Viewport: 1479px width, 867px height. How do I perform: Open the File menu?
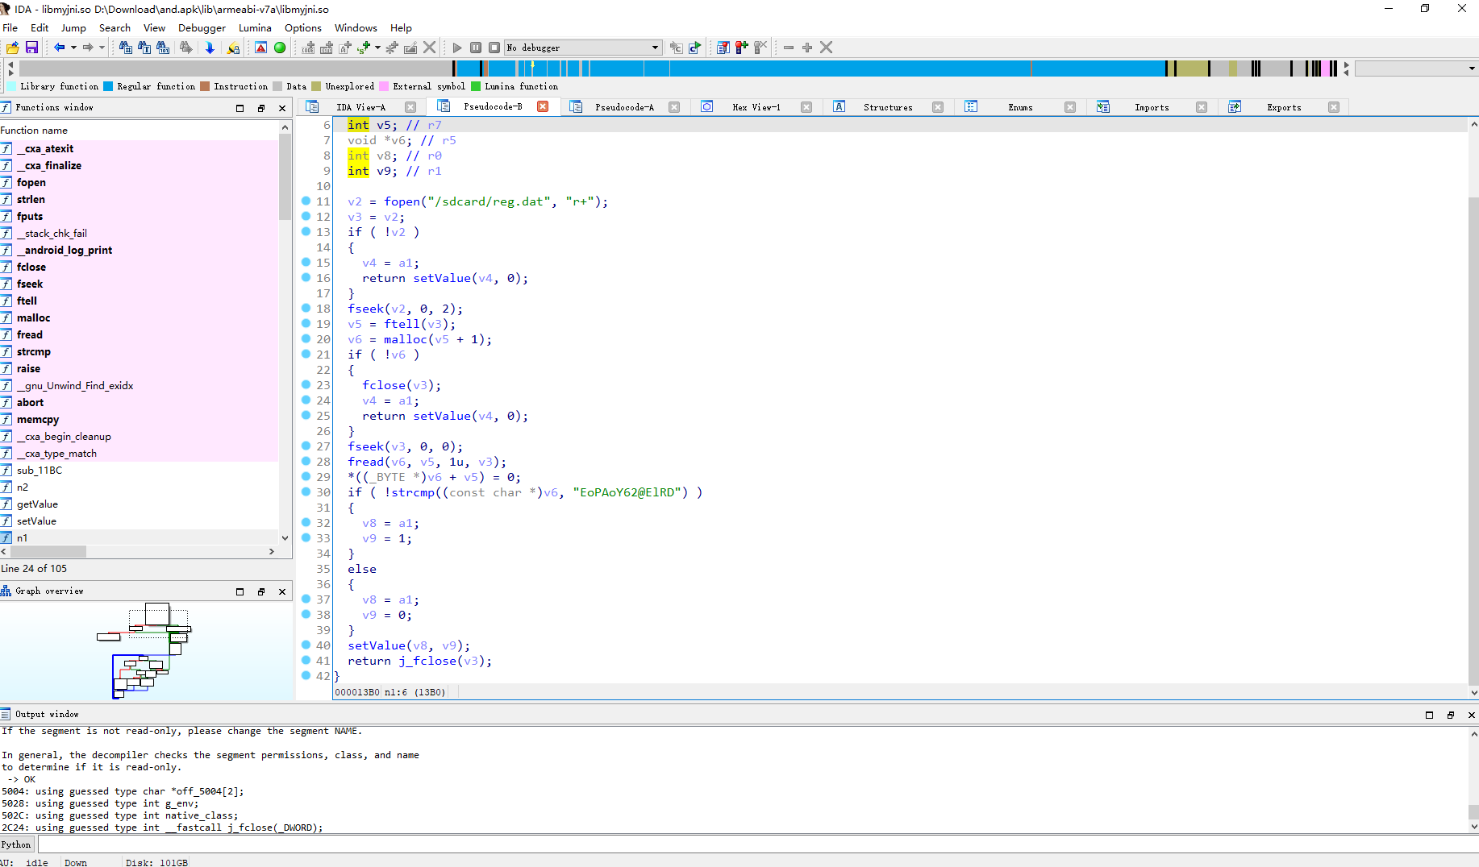click(10, 27)
